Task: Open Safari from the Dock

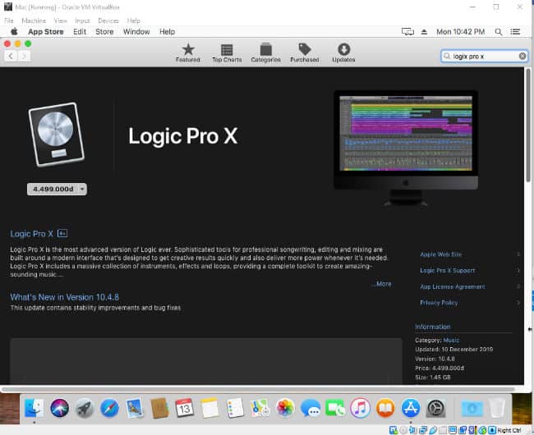Action: [109, 408]
